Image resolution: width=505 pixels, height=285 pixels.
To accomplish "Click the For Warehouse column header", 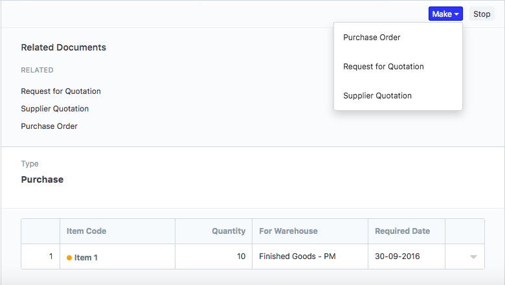I will 288,231.
